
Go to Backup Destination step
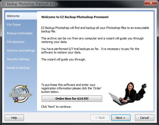coord(20,33)
